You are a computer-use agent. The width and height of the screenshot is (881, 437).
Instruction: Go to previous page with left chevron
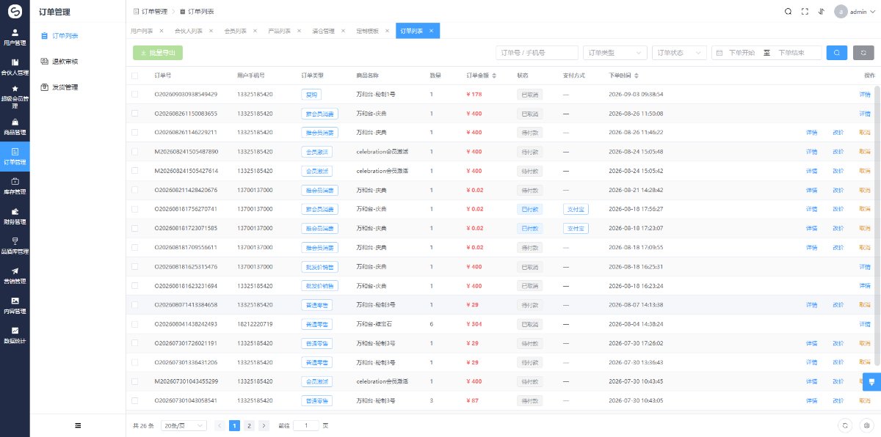(220, 425)
